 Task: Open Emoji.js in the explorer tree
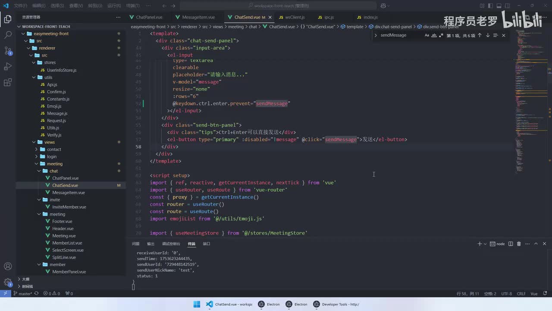point(54,106)
